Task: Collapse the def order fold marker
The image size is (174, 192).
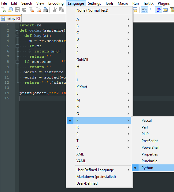Action: 17,30
